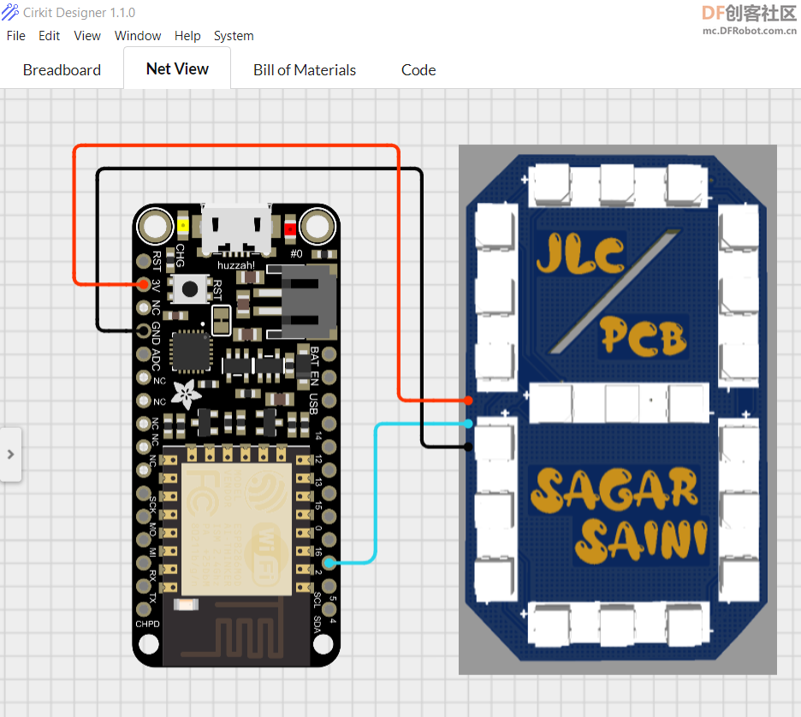Select the JLC PCB seven-segment LED board
Screen dimensions: 801x717
(618, 410)
